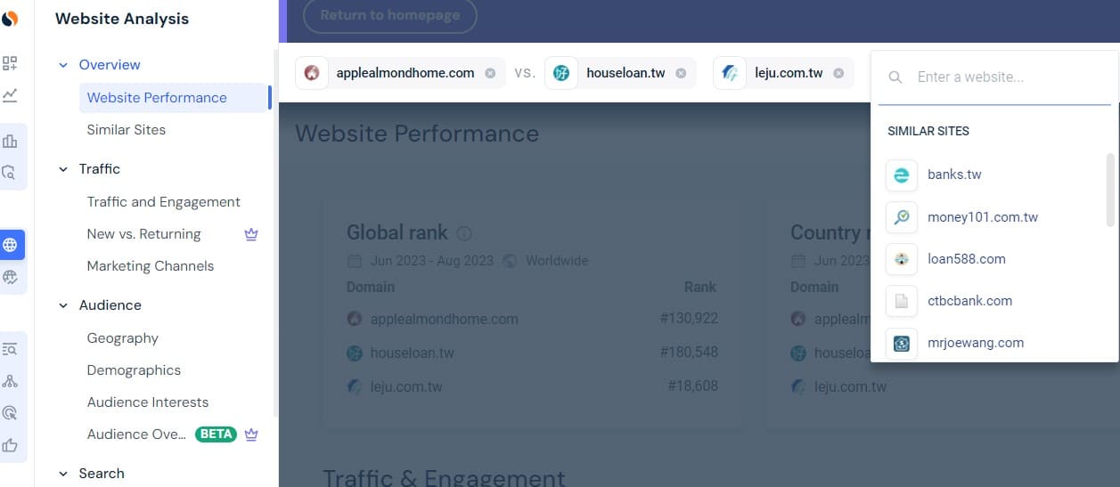This screenshot has height=487, width=1120.
Task: Remove houseloan.tw from the comparison
Action: click(681, 73)
